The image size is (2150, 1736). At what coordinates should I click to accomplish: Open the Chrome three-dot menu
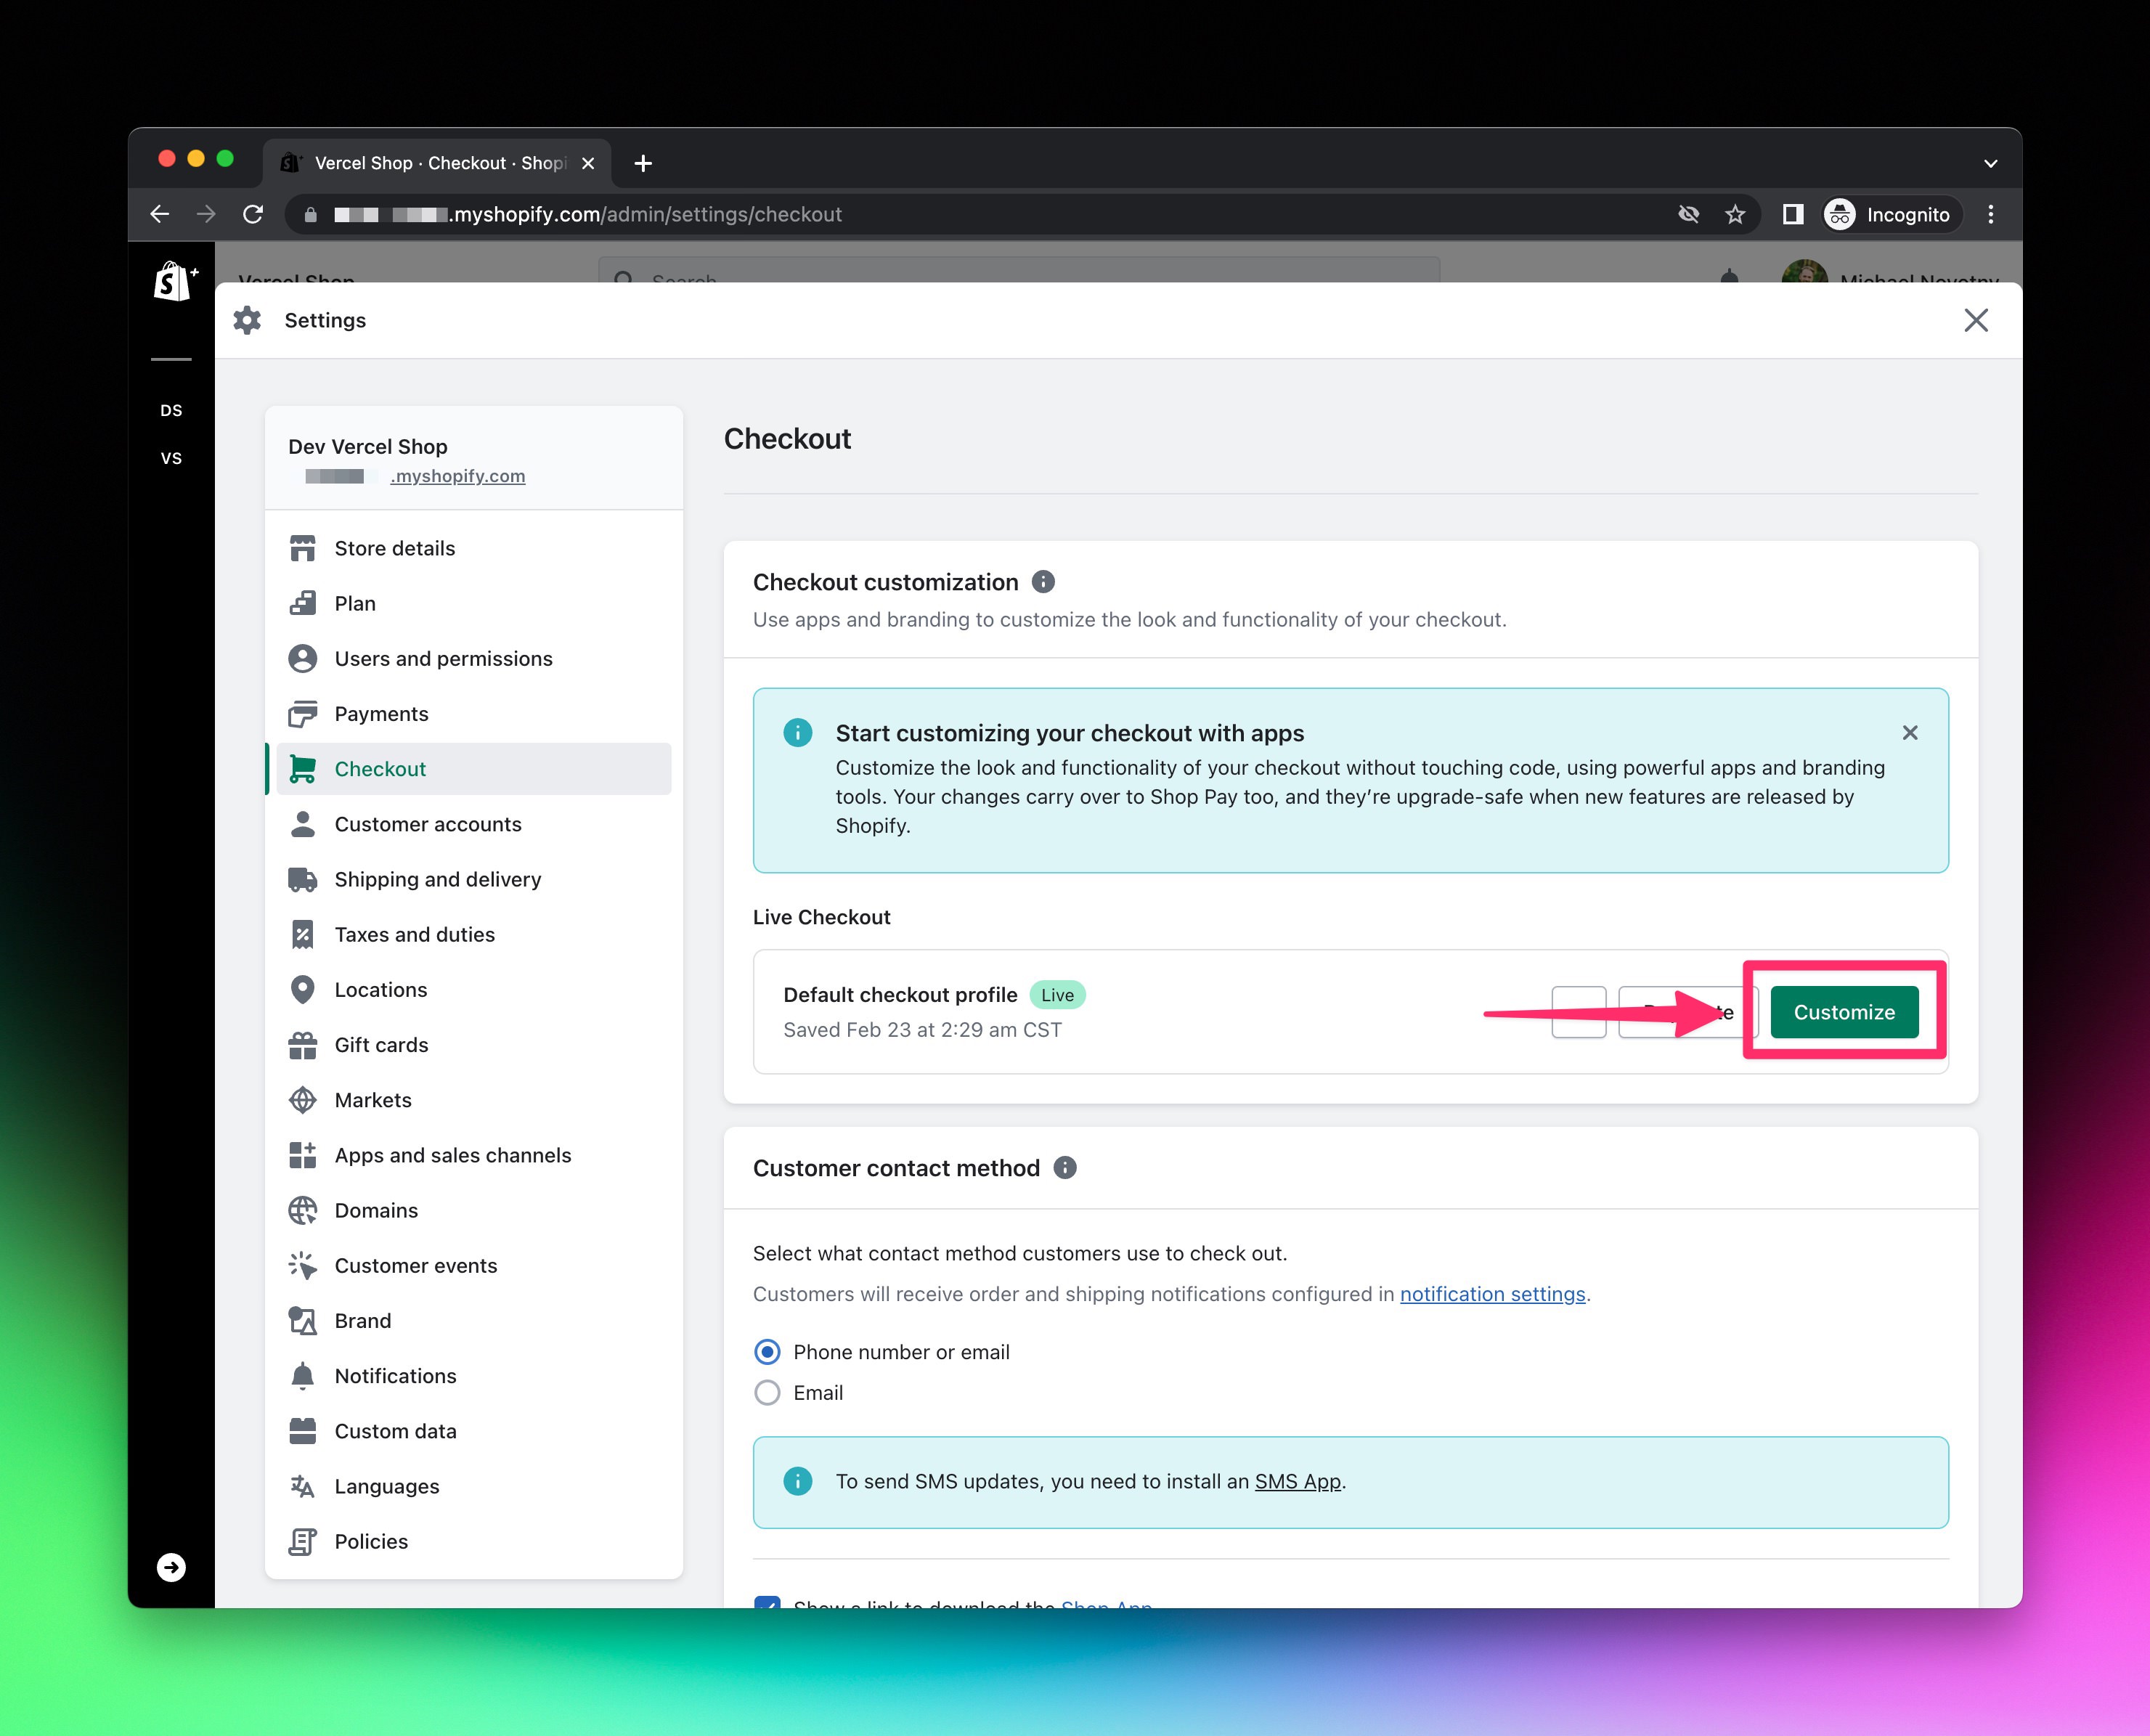1991,214
